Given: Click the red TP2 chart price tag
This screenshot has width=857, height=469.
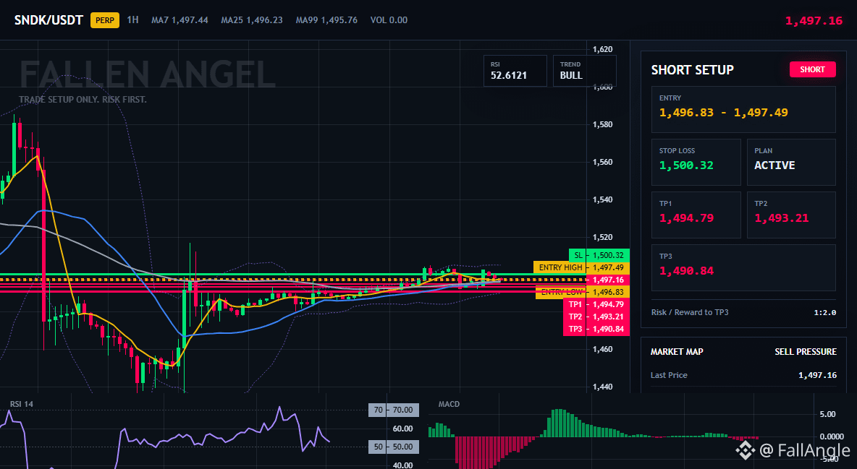Looking at the screenshot, I should pyautogui.click(x=596, y=317).
